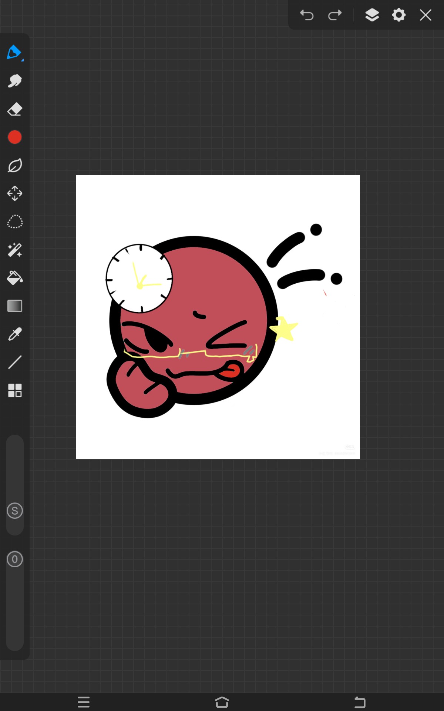Select the Eyedropper color picker

click(15, 334)
